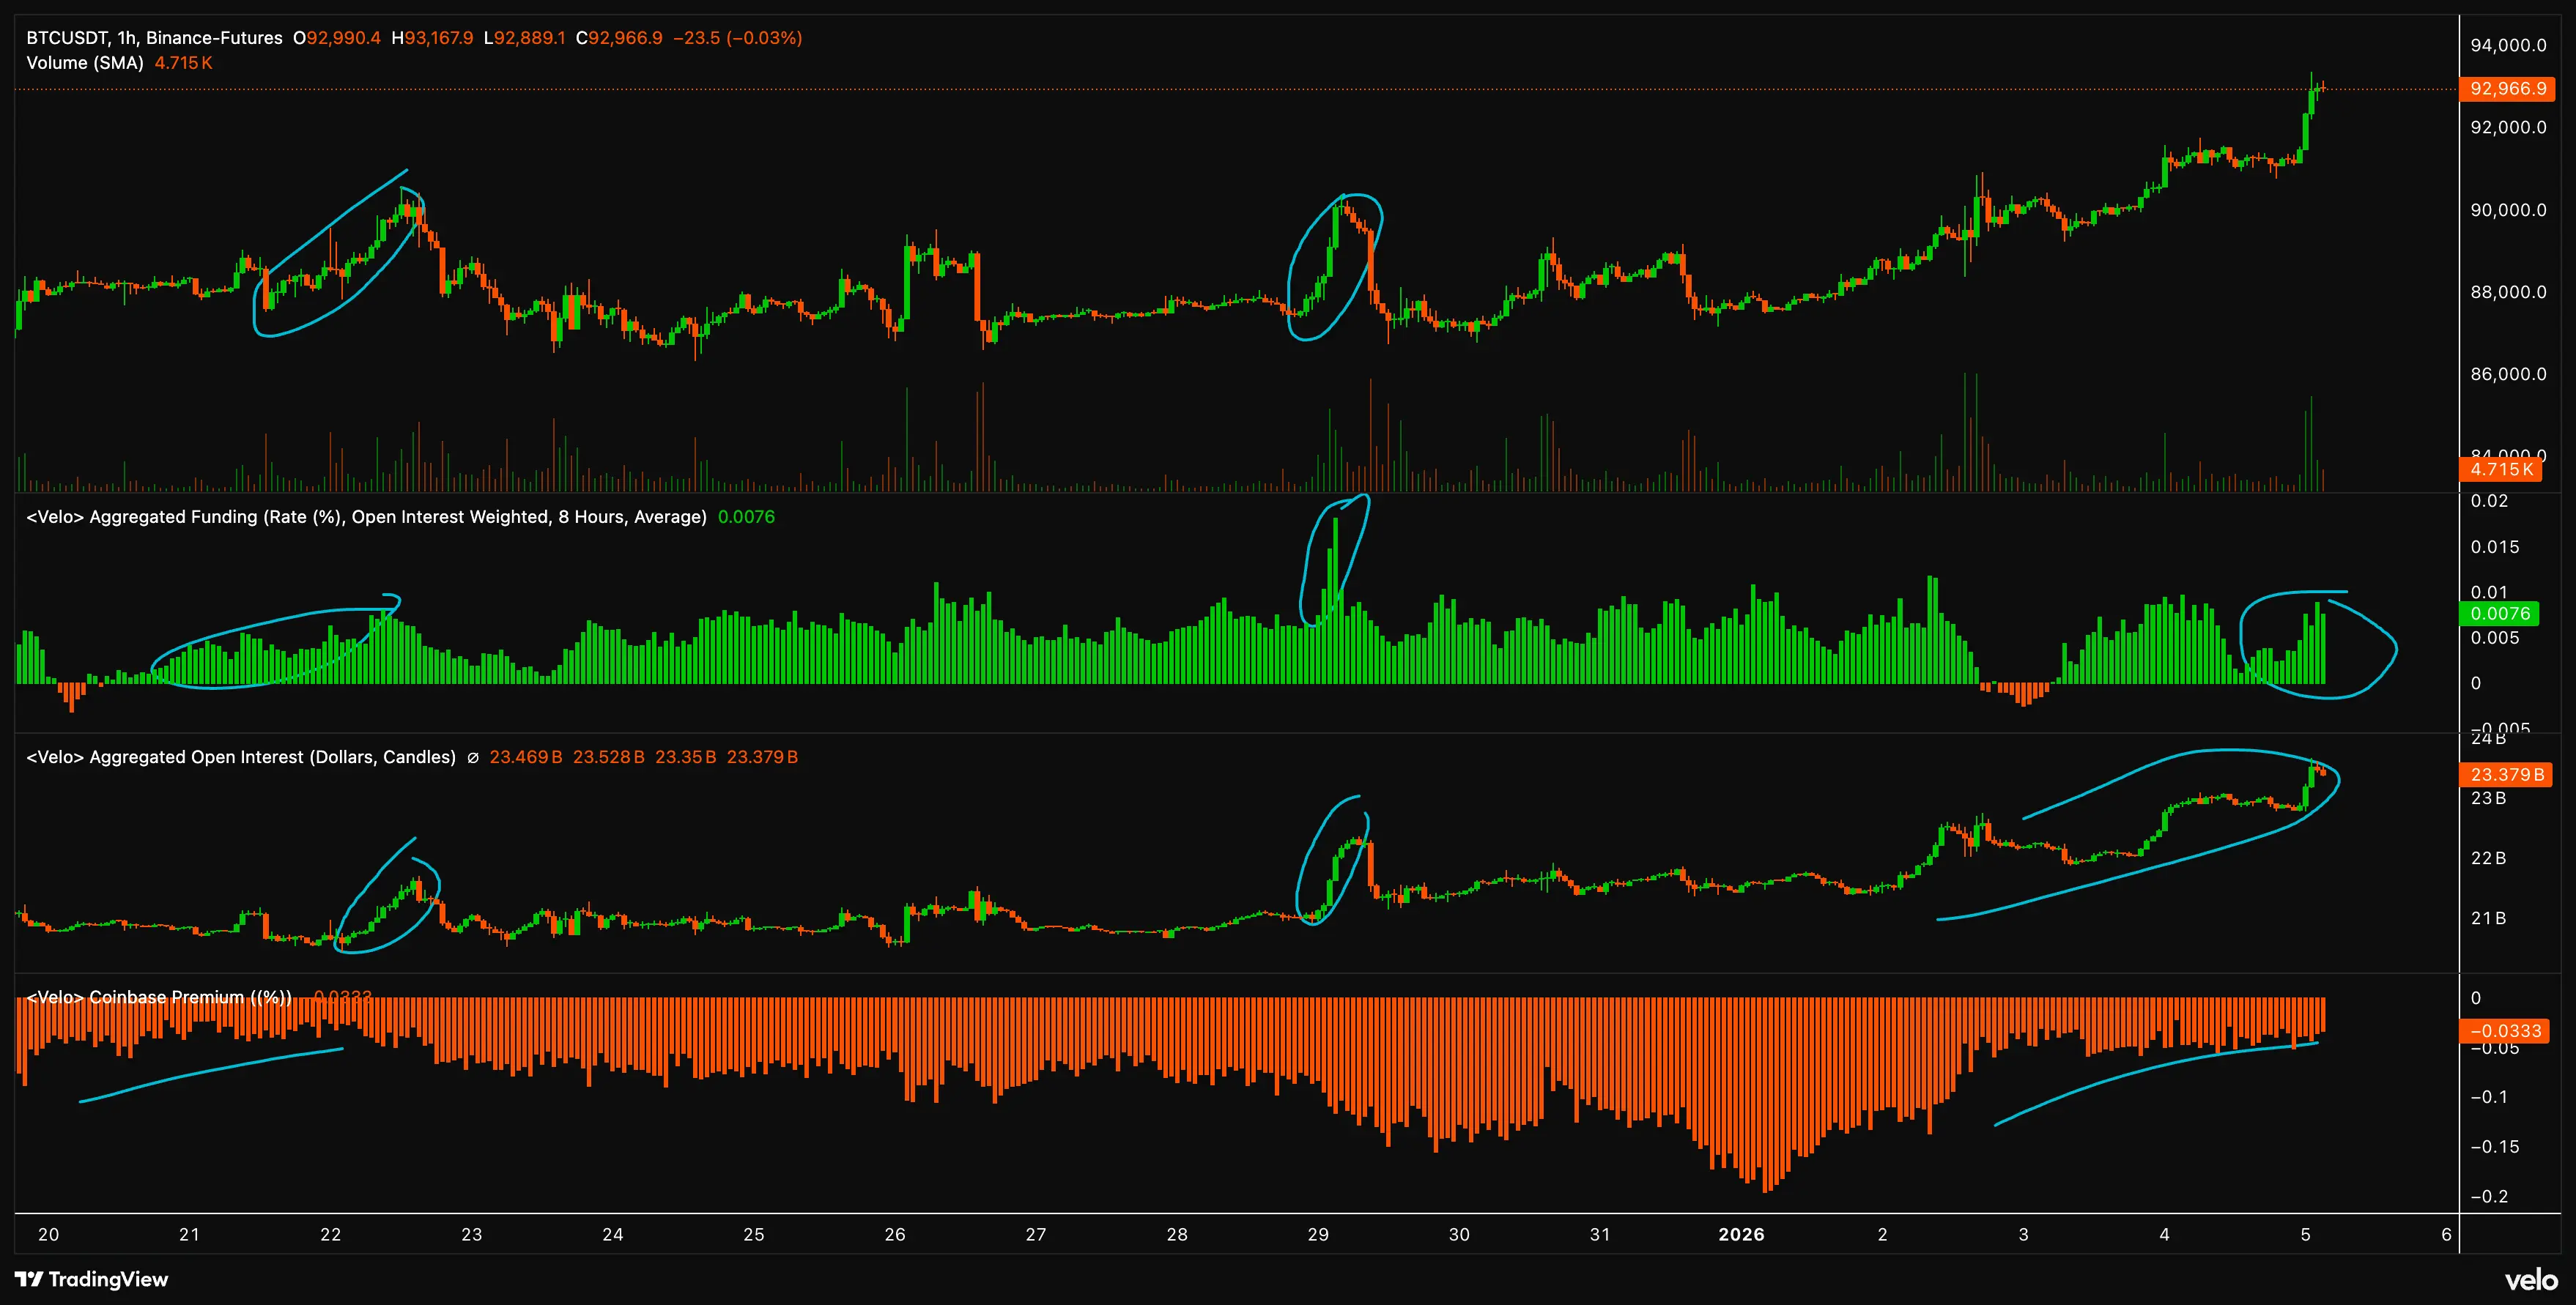Click the −0.15 label on premium axis
This screenshot has width=2576, height=1305.
click(x=2494, y=1146)
